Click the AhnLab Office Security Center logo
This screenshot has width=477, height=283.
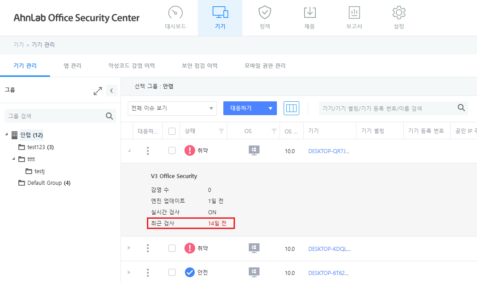point(77,18)
